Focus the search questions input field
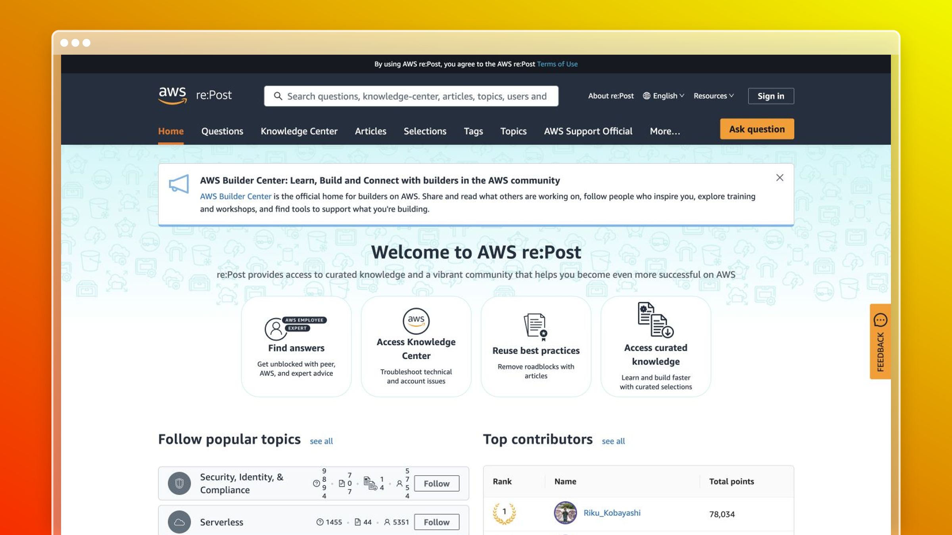The width and height of the screenshot is (952, 535). coord(411,96)
